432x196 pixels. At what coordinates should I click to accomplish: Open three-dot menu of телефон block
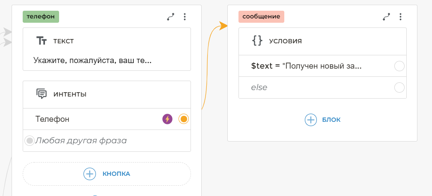point(185,17)
